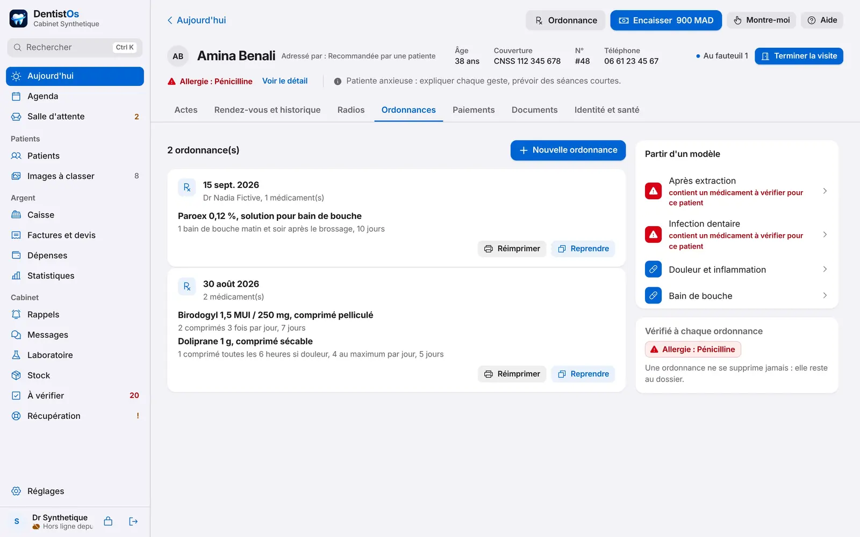Viewport: 860px width, 537px height.
Task: Click Nouvelle ordonnance
Action: pos(568,150)
